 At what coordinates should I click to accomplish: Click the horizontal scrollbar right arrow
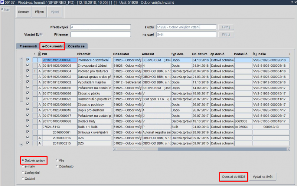[x=288, y=149]
